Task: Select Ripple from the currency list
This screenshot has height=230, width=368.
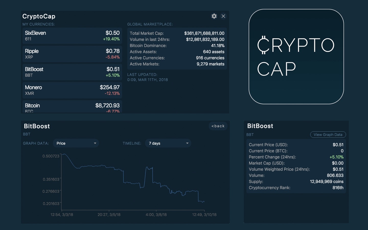Action: click(72, 54)
